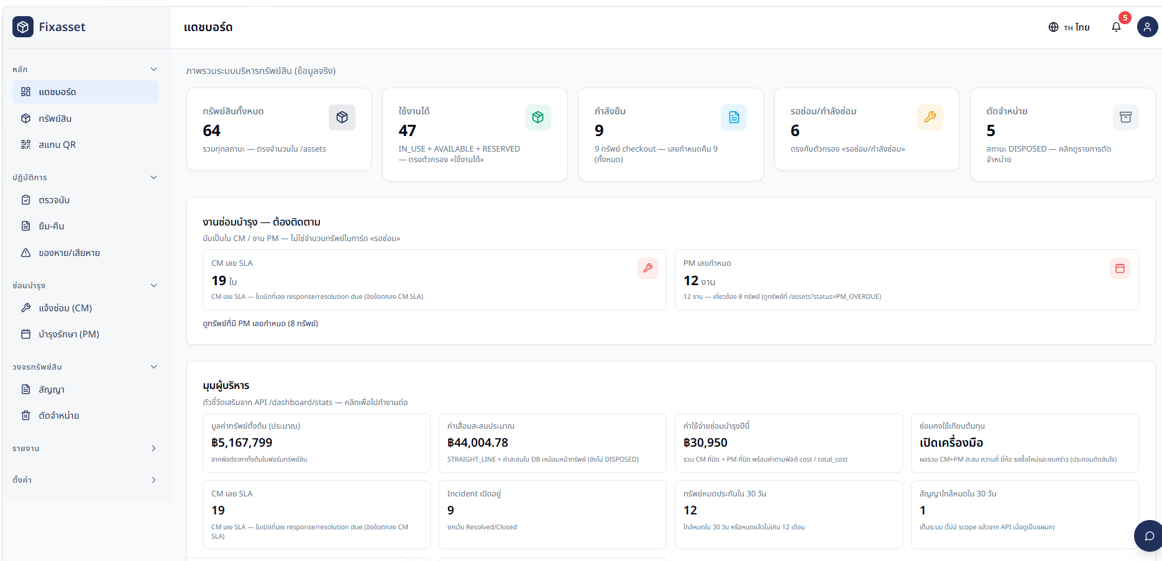Open ทรัพย์สิน page from sidebar

(x=86, y=119)
